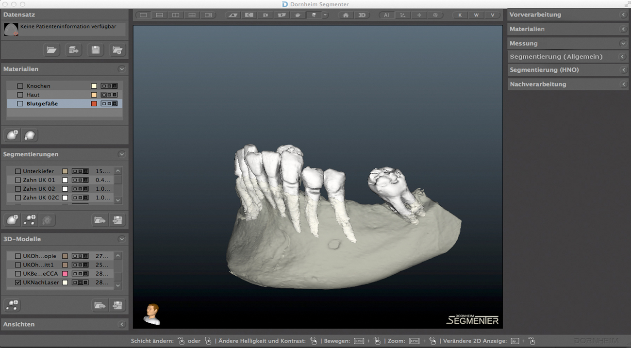The image size is (631, 348).
Task: Switch to the four-pane grid layout
Action: coord(192,15)
